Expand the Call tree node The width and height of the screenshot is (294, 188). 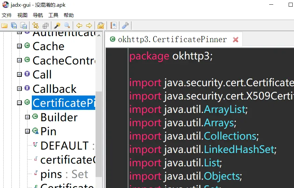point(19,74)
